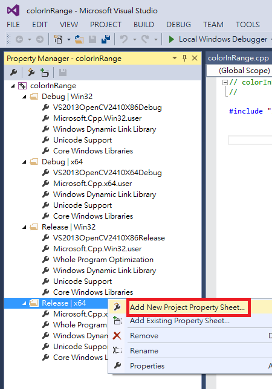Click the Undo toolbar icon
Screen dimensions: 272x389
click(124, 39)
